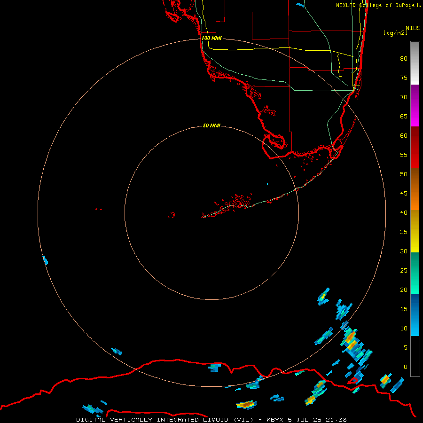Click the scale value 10
423x423 pixels.
(404, 329)
